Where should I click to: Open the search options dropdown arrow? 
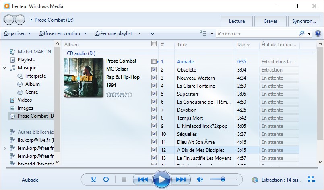coord(310,33)
